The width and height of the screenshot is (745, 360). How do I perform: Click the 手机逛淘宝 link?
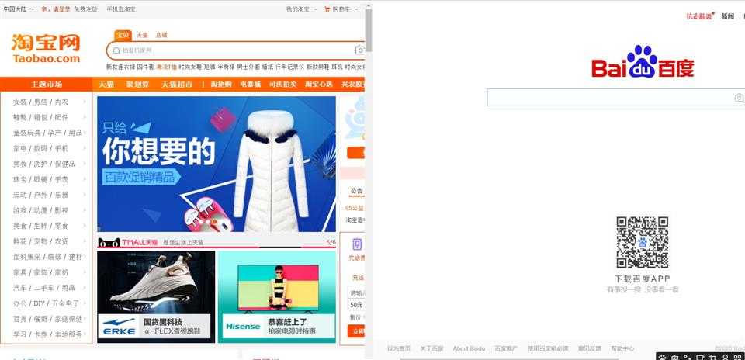121,9
